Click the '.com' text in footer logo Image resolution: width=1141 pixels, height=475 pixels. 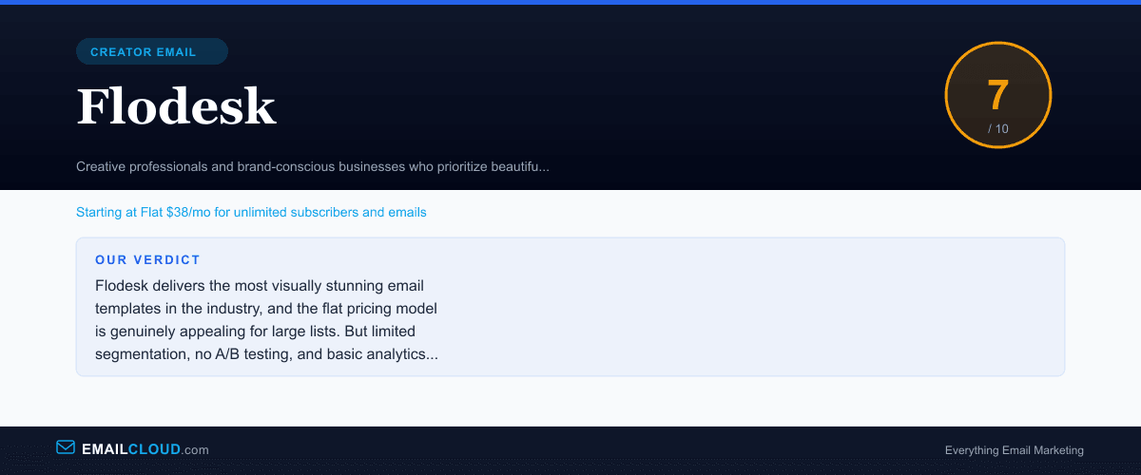(x=195, y=449)
